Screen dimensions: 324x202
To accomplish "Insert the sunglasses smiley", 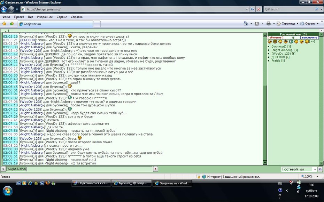I will click(x=270, y=42).
